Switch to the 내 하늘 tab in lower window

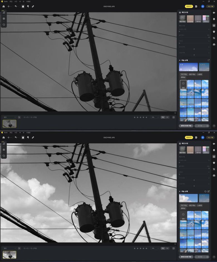coord(204,198)
